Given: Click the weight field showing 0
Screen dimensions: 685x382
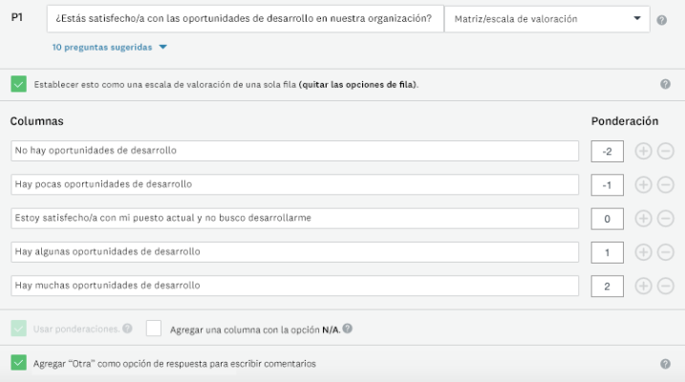Looking at the screenshot, I should (608, 218).
